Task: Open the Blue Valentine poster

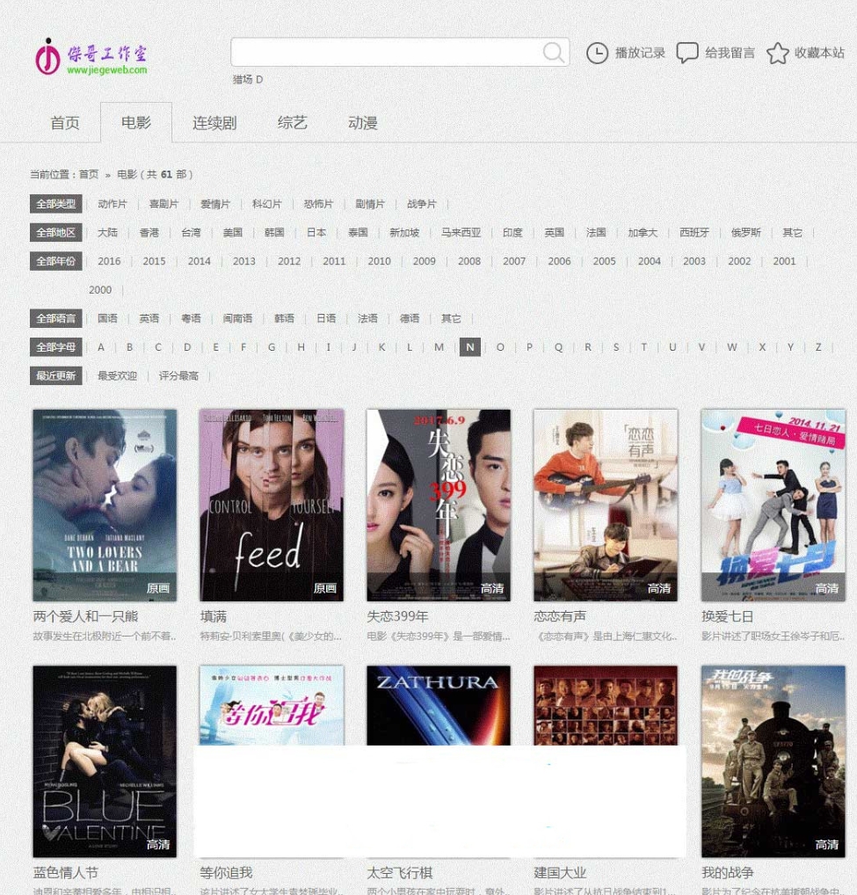Action: coord(105,760)
